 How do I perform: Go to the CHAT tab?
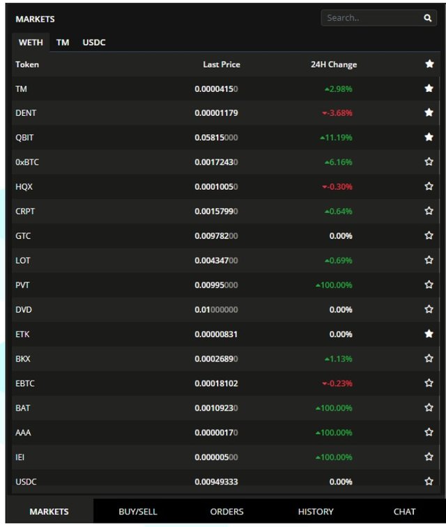click(x=404, y=512)
